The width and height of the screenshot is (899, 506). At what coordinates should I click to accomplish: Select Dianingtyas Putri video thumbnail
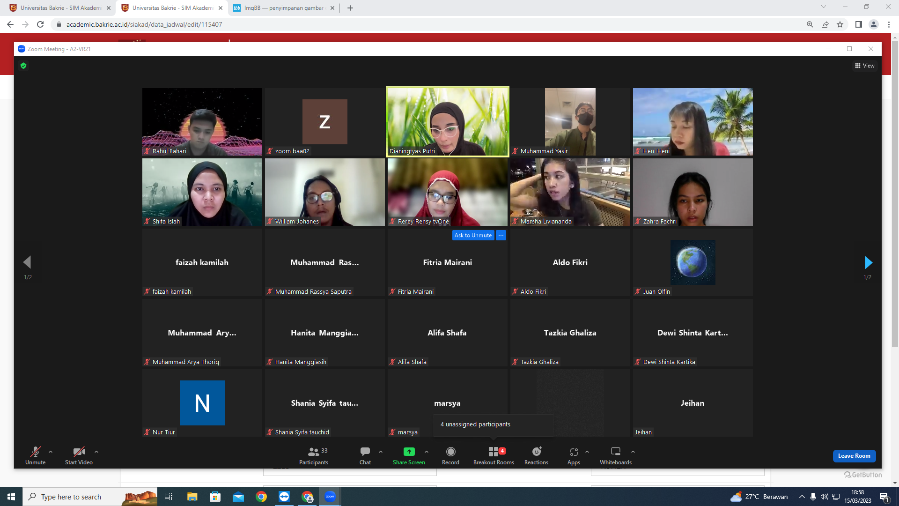click(x=448, y=122)
